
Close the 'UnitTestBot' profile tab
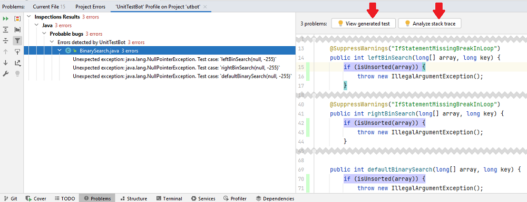206,7
